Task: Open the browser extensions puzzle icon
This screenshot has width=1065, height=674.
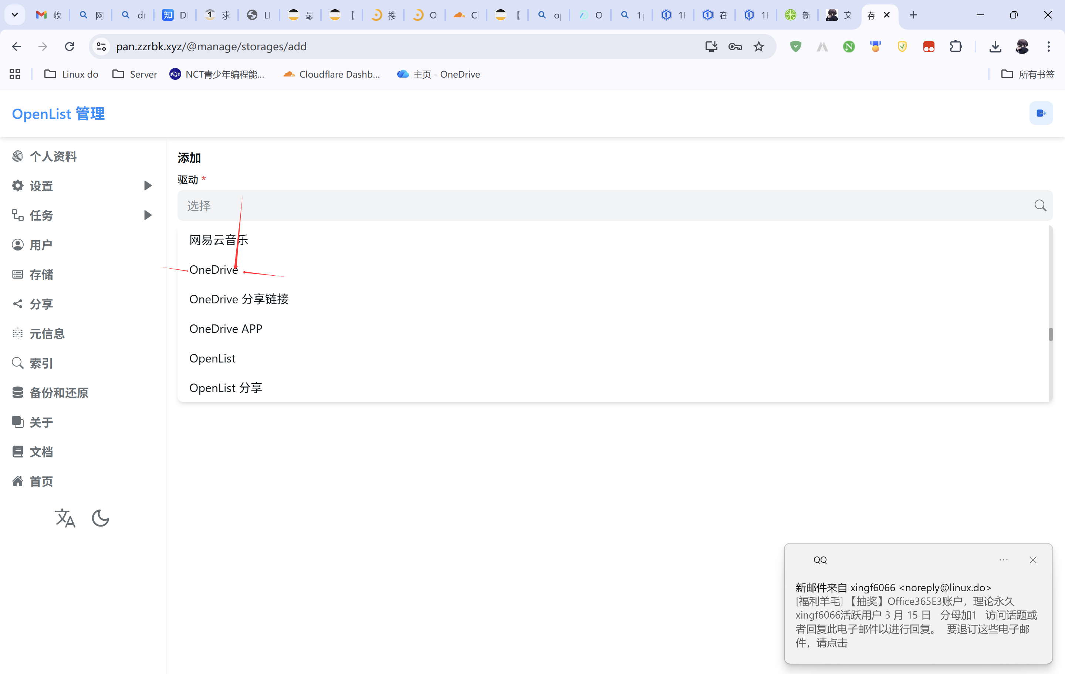Action: (956, 47)
